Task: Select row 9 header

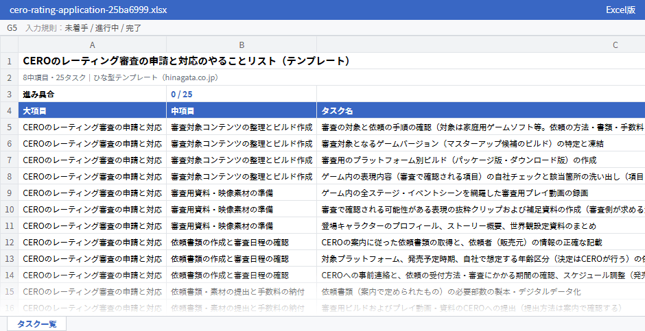Action: pyautogui.click(x=9, y=193)
